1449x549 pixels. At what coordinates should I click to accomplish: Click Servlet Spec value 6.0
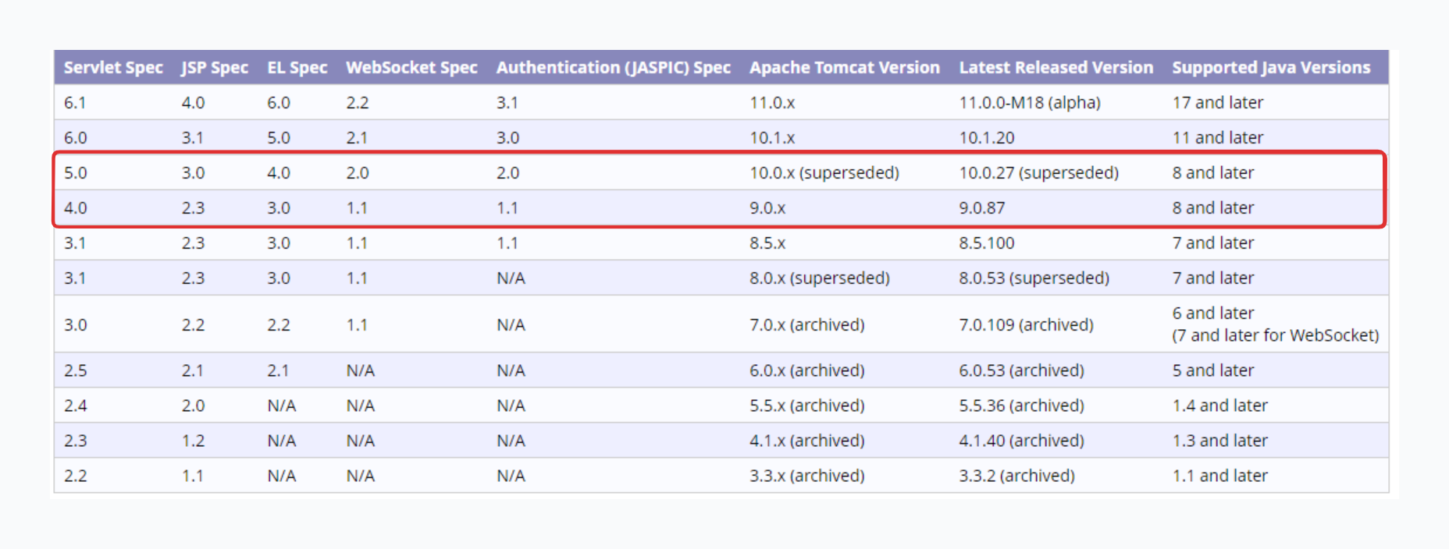pos(75,138)
